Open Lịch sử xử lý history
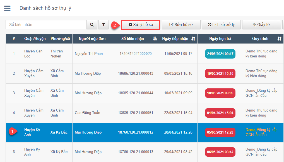This screenshot has width=284, height=162. click(221, 25)
